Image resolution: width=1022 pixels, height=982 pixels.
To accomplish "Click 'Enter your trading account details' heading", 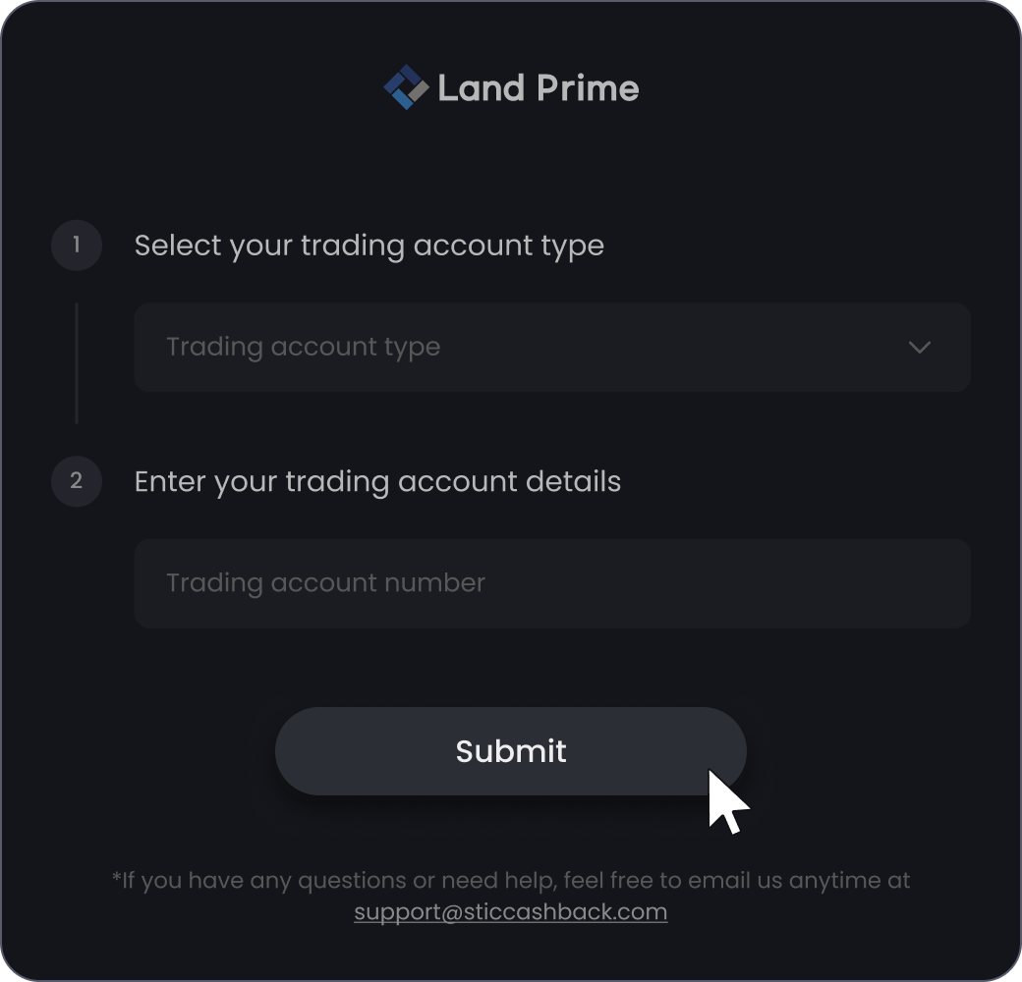I will coord(377,482).
